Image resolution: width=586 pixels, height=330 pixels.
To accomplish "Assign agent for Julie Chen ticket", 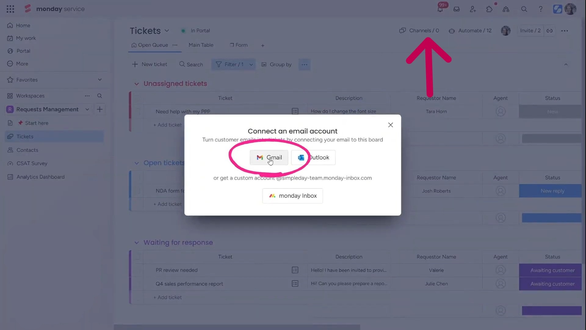I will (x=501, y=284).
